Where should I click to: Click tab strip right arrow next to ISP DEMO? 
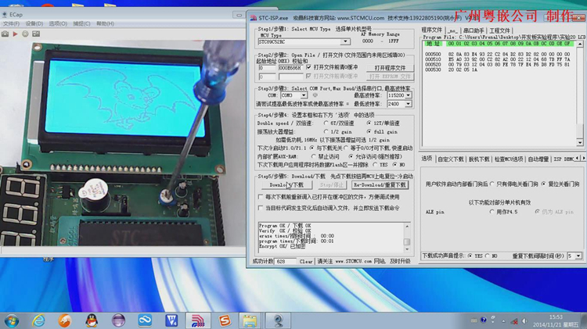pyautogui.click(x=583, y=159)
